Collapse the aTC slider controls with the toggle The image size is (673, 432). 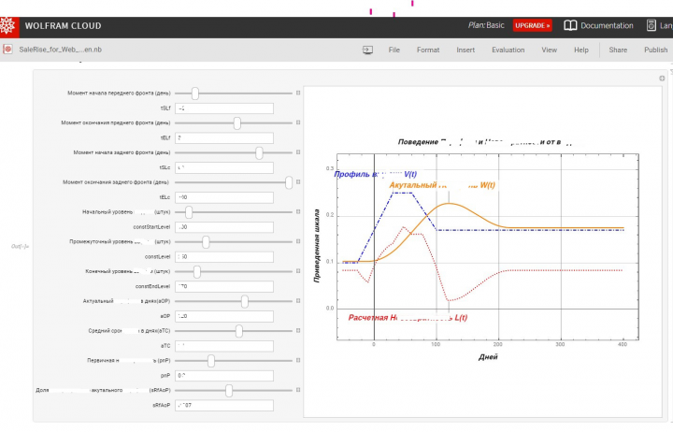tap(298, 331)
